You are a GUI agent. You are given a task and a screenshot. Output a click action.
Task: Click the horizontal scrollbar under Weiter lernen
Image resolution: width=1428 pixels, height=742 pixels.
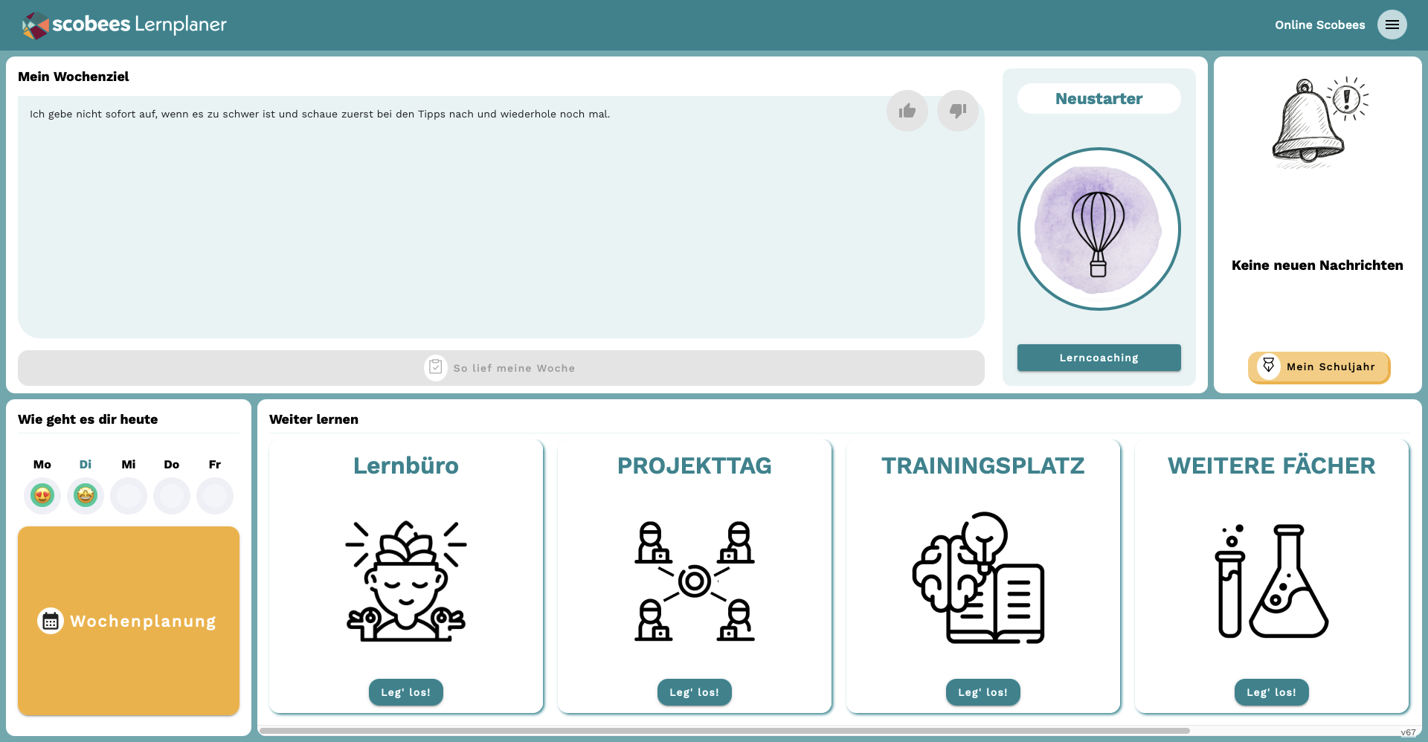[x=724, y=731]
